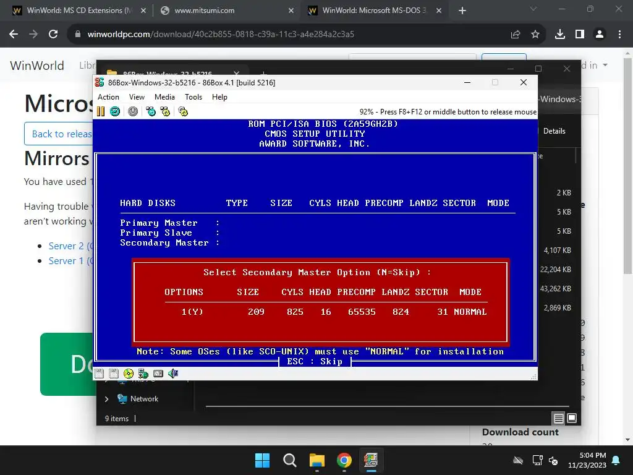This screenshot has height=475, width=633.
Task: Click the Chrome address bar URL
Action: tap(221, 35)
